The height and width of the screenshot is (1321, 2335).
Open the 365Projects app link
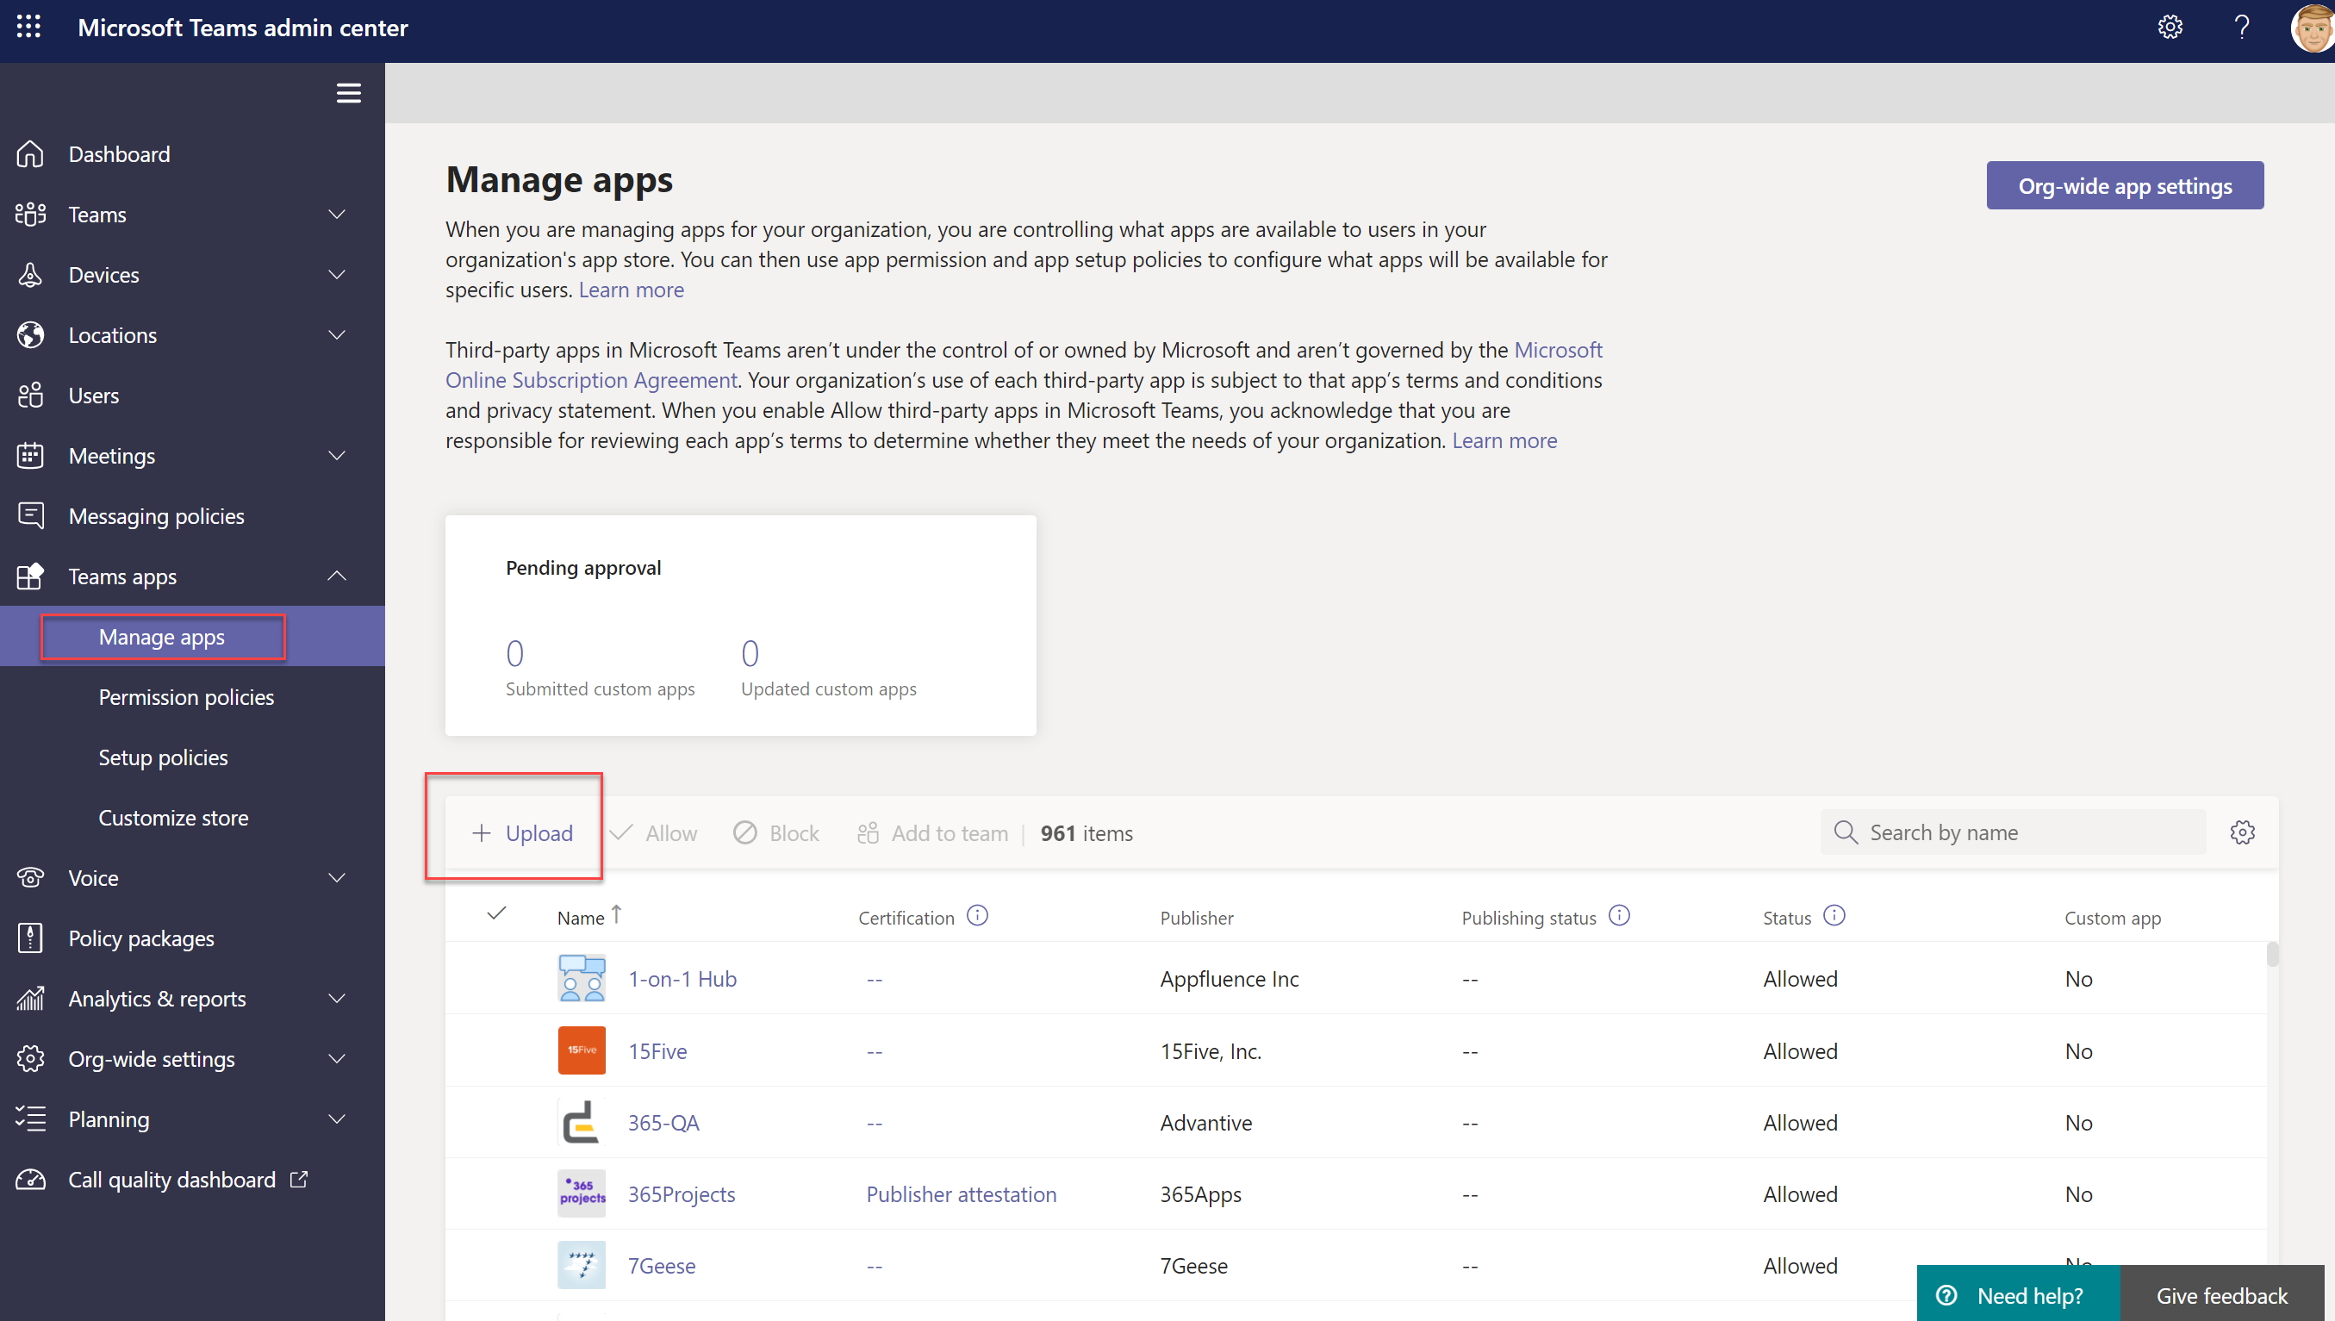[x=682, y=1194]
